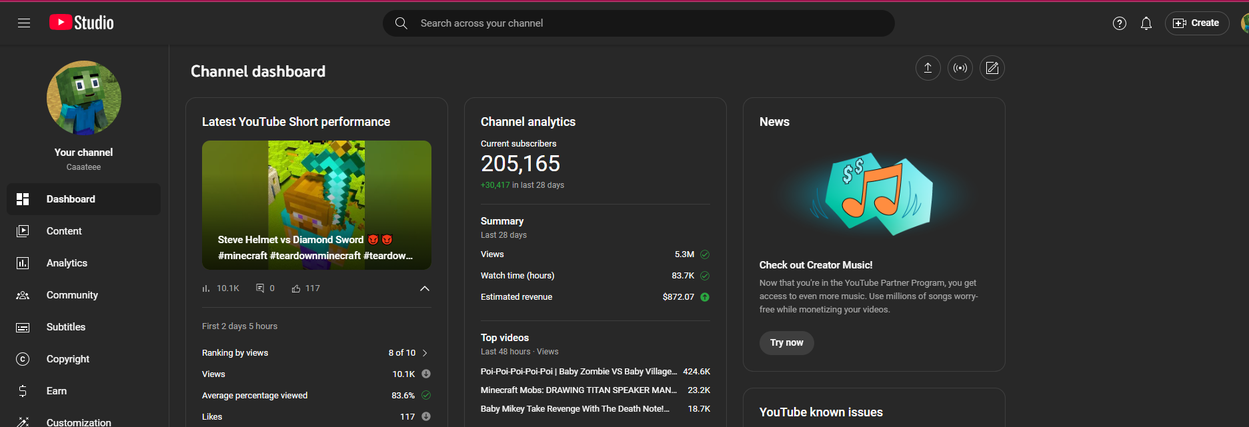
Task: Click the Go live broadcast icon
Action: [x=960, y=68]
